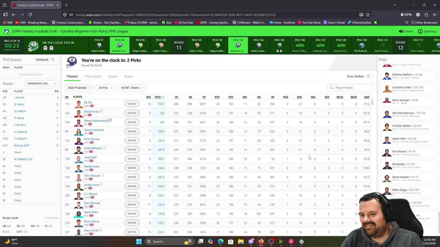
Task: Switch to the Board tab
Action: tap(113, 77)
